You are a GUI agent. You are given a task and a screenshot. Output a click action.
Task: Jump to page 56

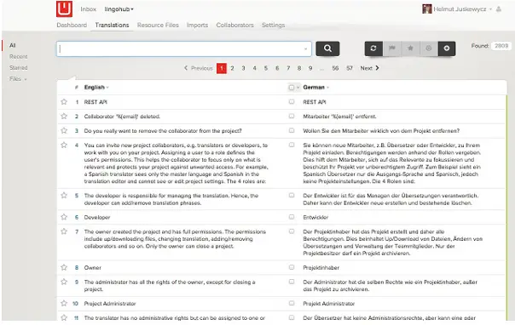(335, 68)
